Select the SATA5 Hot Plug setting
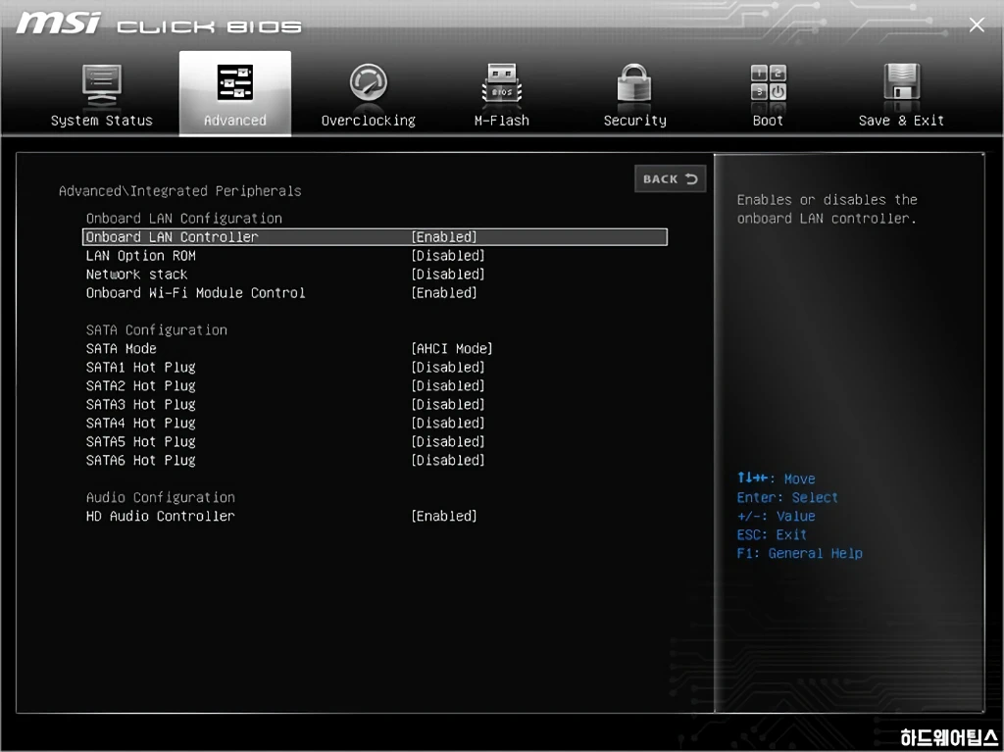 141,441
